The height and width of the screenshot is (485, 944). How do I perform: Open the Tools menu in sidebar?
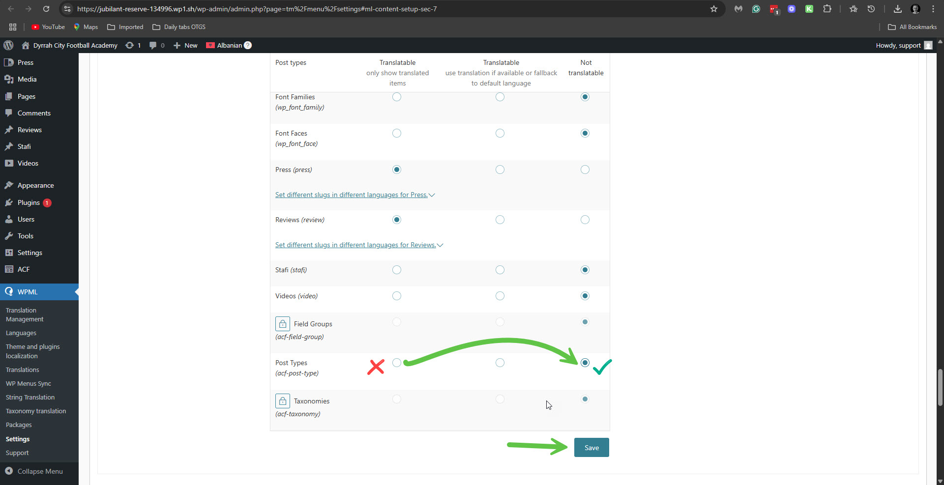click(x=39, y=236)
